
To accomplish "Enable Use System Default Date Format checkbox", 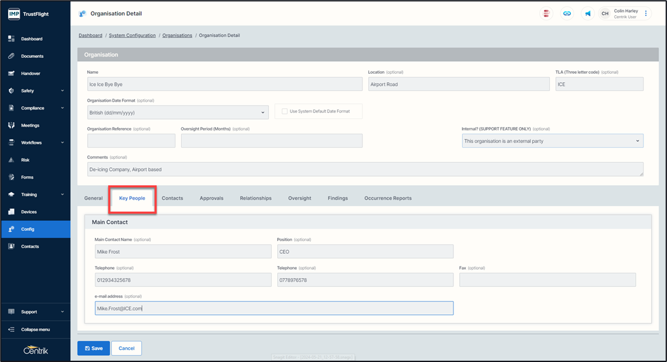I will pyautogui.click(x=285, y=111).
